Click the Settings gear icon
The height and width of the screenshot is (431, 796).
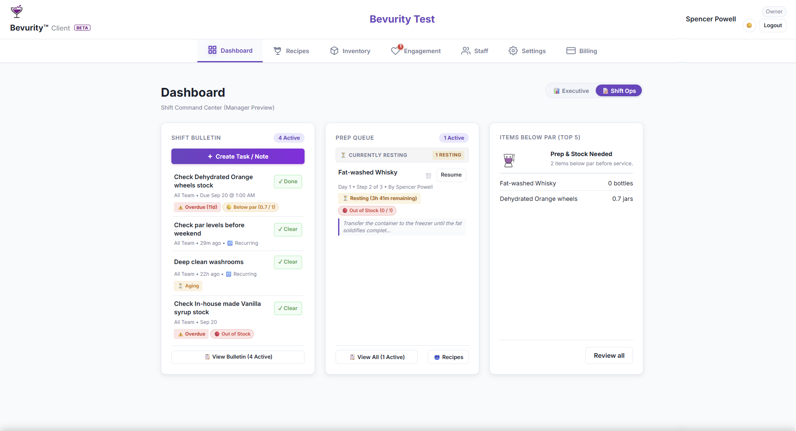coord(513,51)
